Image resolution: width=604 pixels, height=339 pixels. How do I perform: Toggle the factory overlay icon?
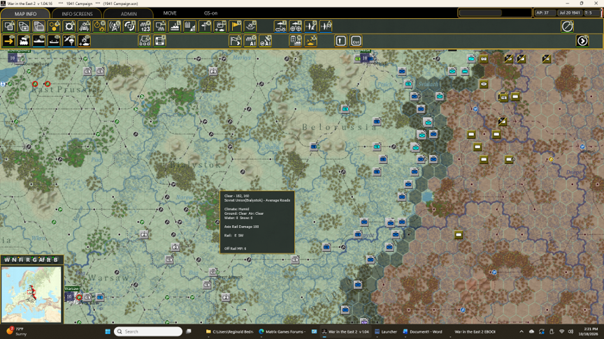[175, 27]
